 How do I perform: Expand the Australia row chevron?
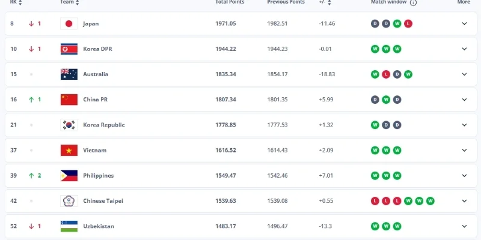[464, 74]
